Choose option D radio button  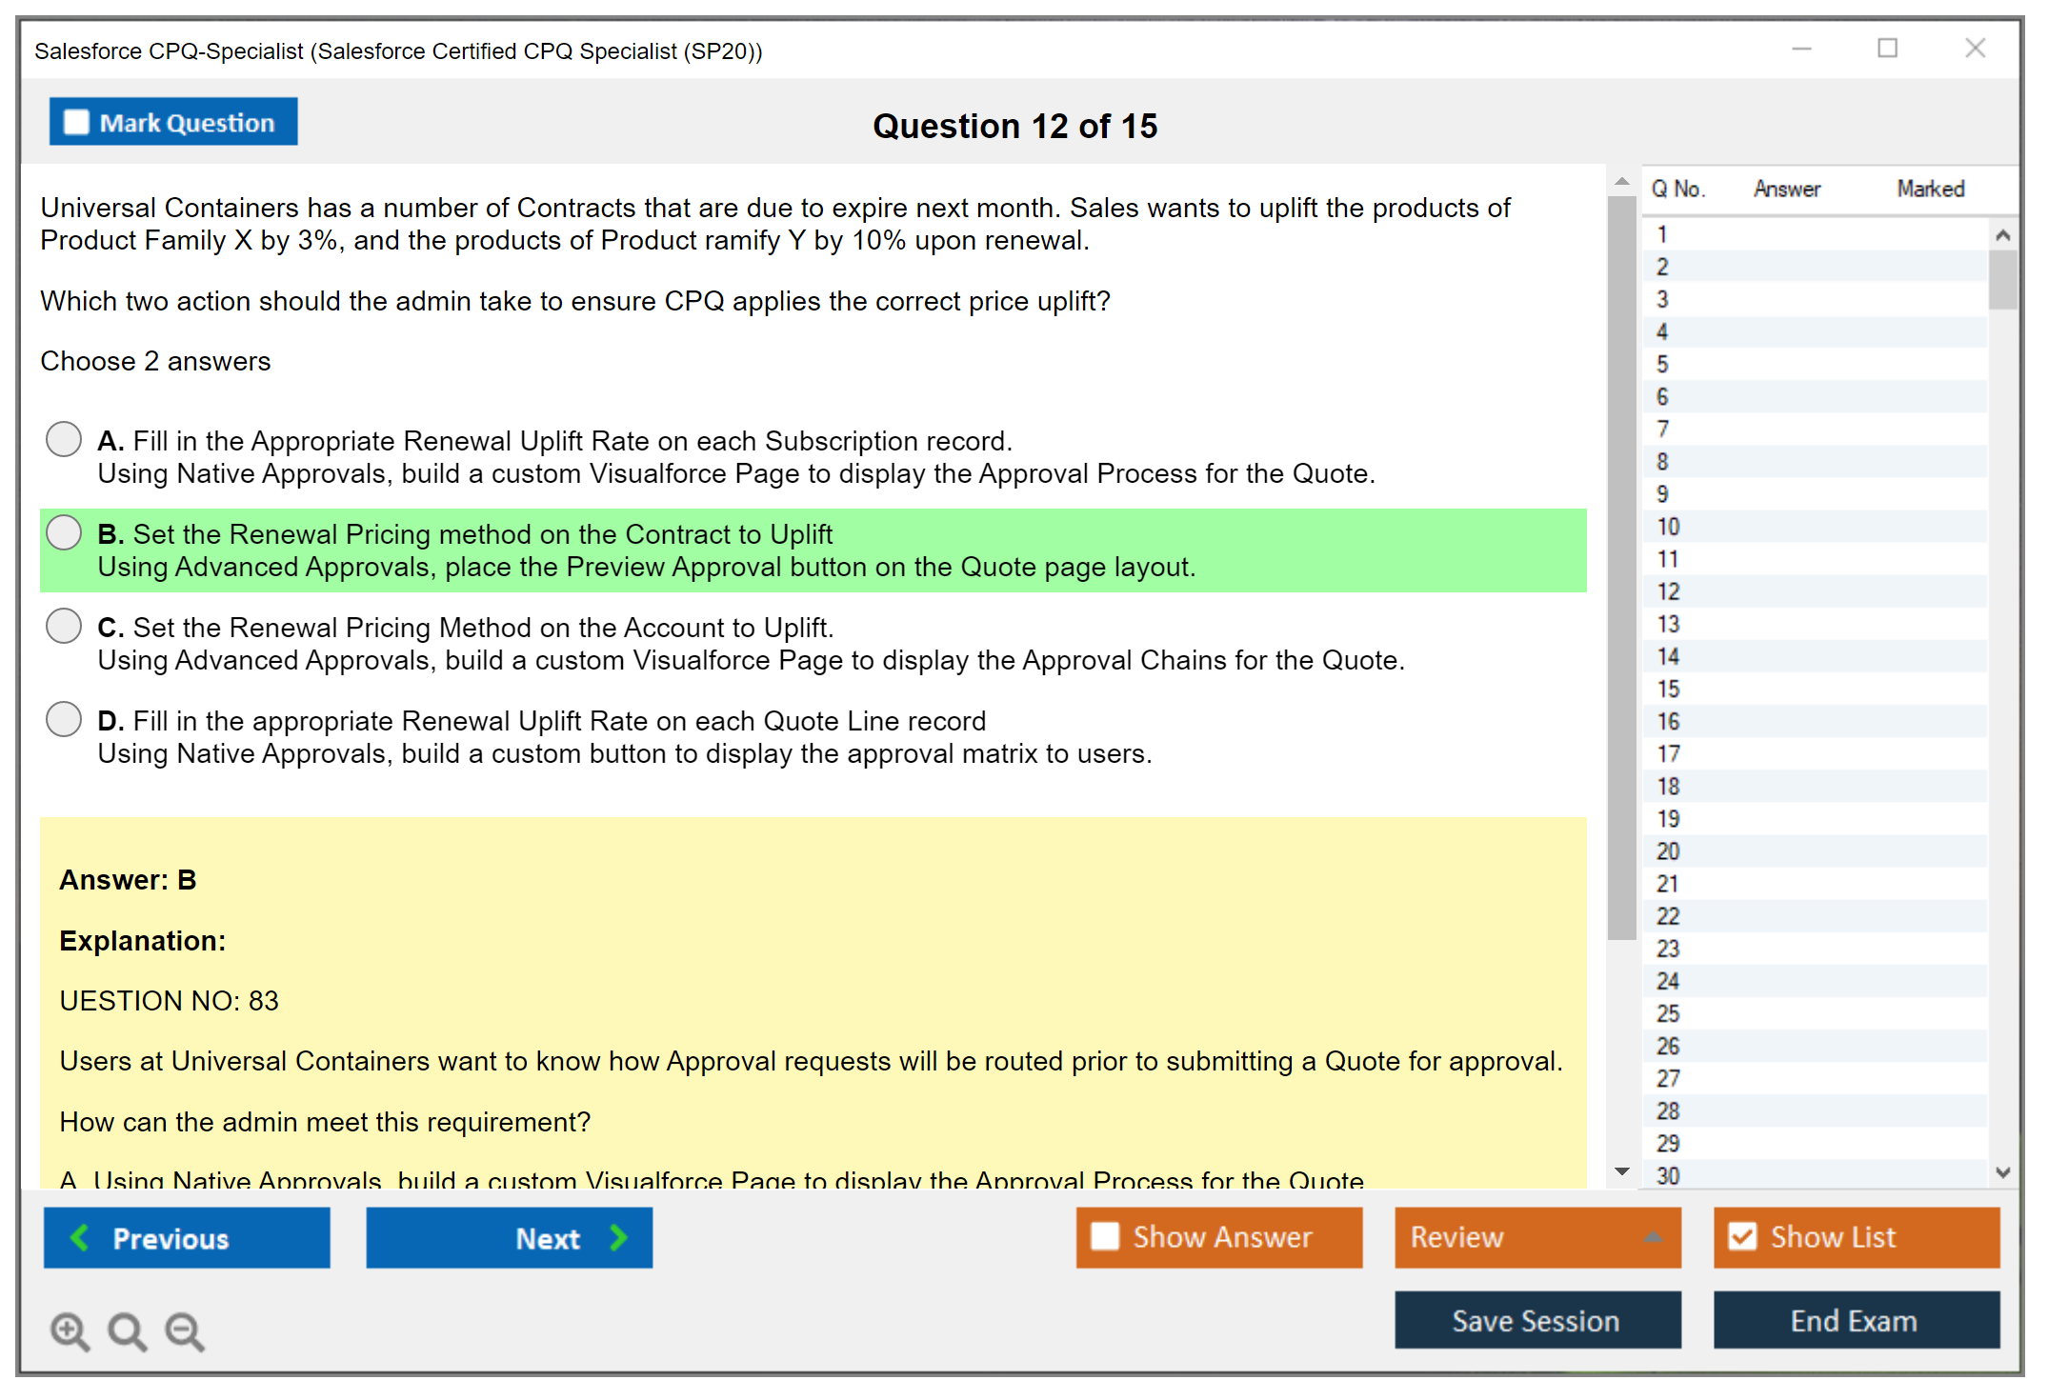[64, 720]
